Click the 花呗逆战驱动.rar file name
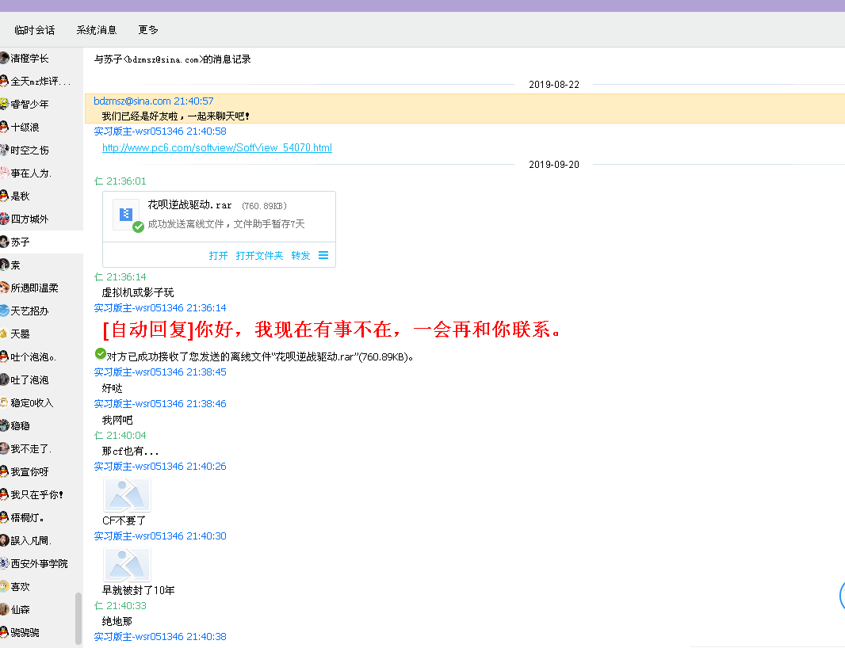Screen dimensions: 845x648 (x=189, y=205)
